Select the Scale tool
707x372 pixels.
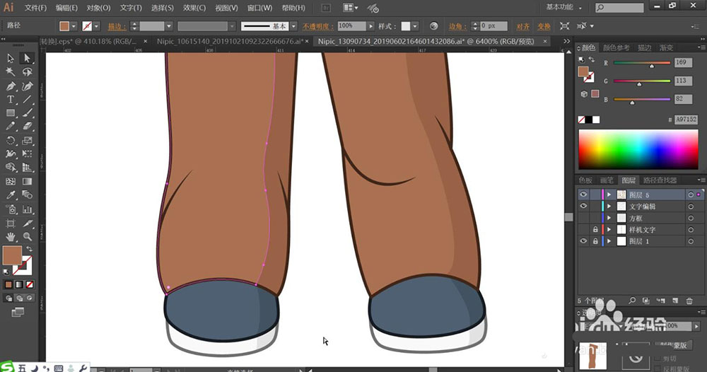click(27, 140)
